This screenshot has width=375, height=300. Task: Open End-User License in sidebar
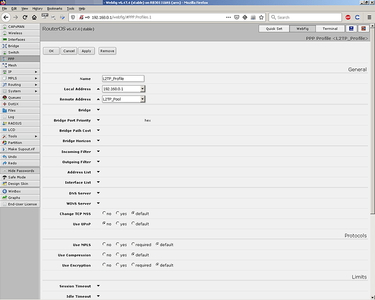coord(20,205)
